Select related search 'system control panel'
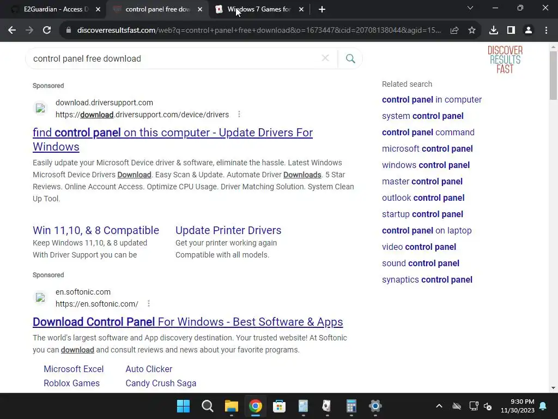The width and height of the screenshot is (558, 419). point(423,116)
